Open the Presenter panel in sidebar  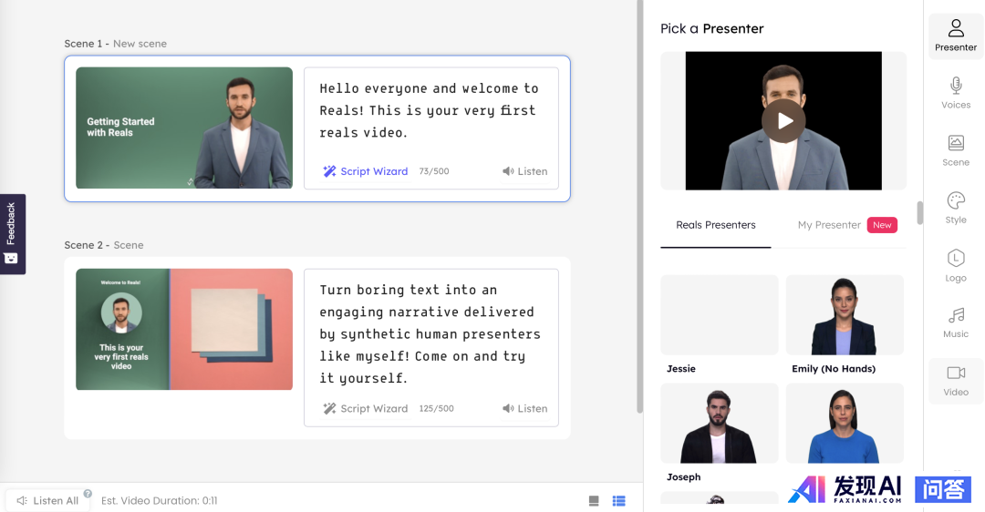pos(956,36)
